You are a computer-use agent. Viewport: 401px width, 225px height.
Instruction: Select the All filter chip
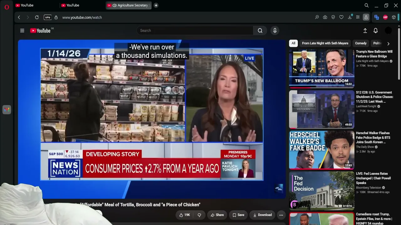click(293, 43)
